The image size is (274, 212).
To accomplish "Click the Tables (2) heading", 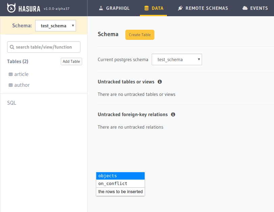I will pyautogui.click(x=18, y=61).
